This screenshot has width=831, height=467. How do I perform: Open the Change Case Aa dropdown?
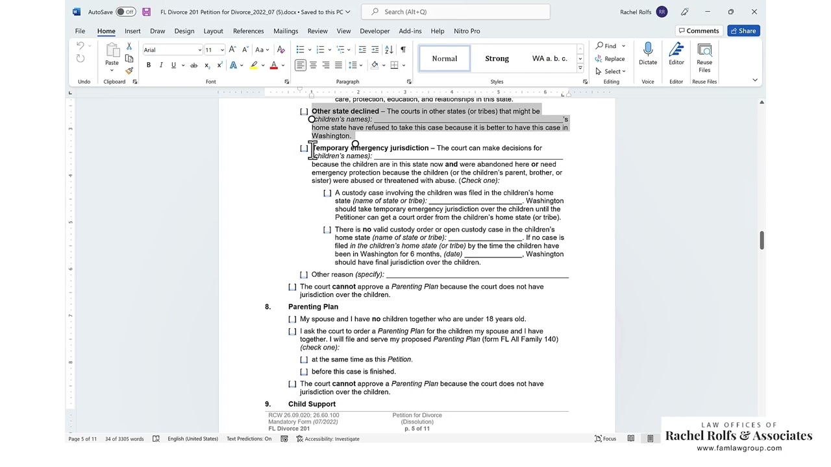pos(262,50)
